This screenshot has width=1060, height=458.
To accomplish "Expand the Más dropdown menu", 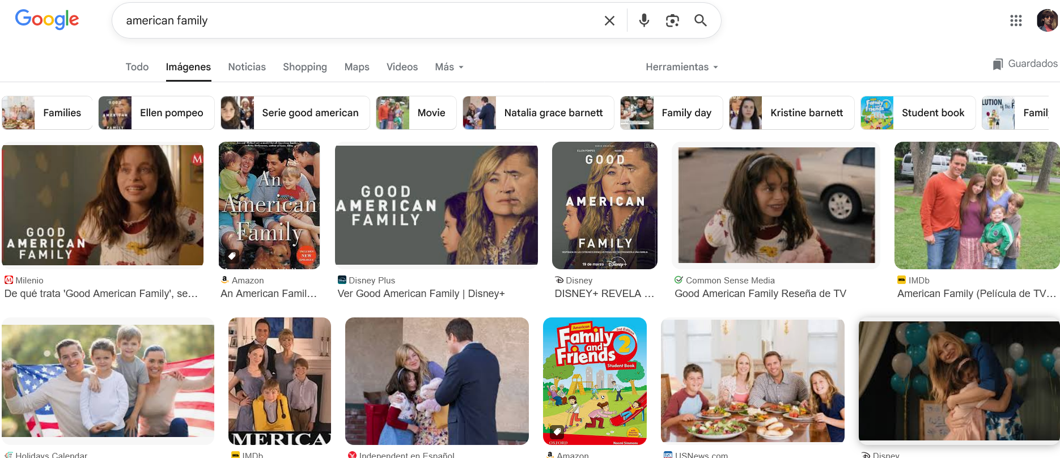I will click(449, 67).
